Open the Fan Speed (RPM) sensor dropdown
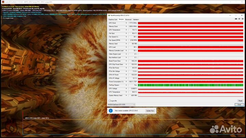This screenshot has width=246, height=138. pyautogui.click(x=126, y=40)
